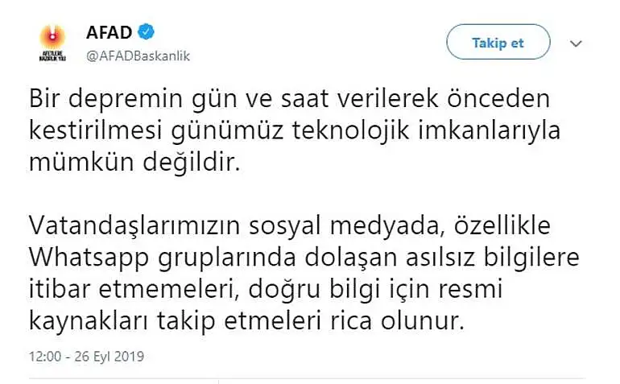The height and width of the screenshot is (384, 620).
Task: Click the phrase 'mümkün değildir.'
Action: [134, 163]
